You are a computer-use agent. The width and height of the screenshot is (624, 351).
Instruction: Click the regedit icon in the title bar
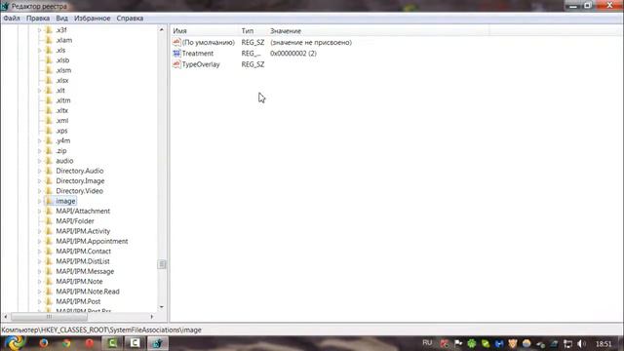click(x=5, y=6)
